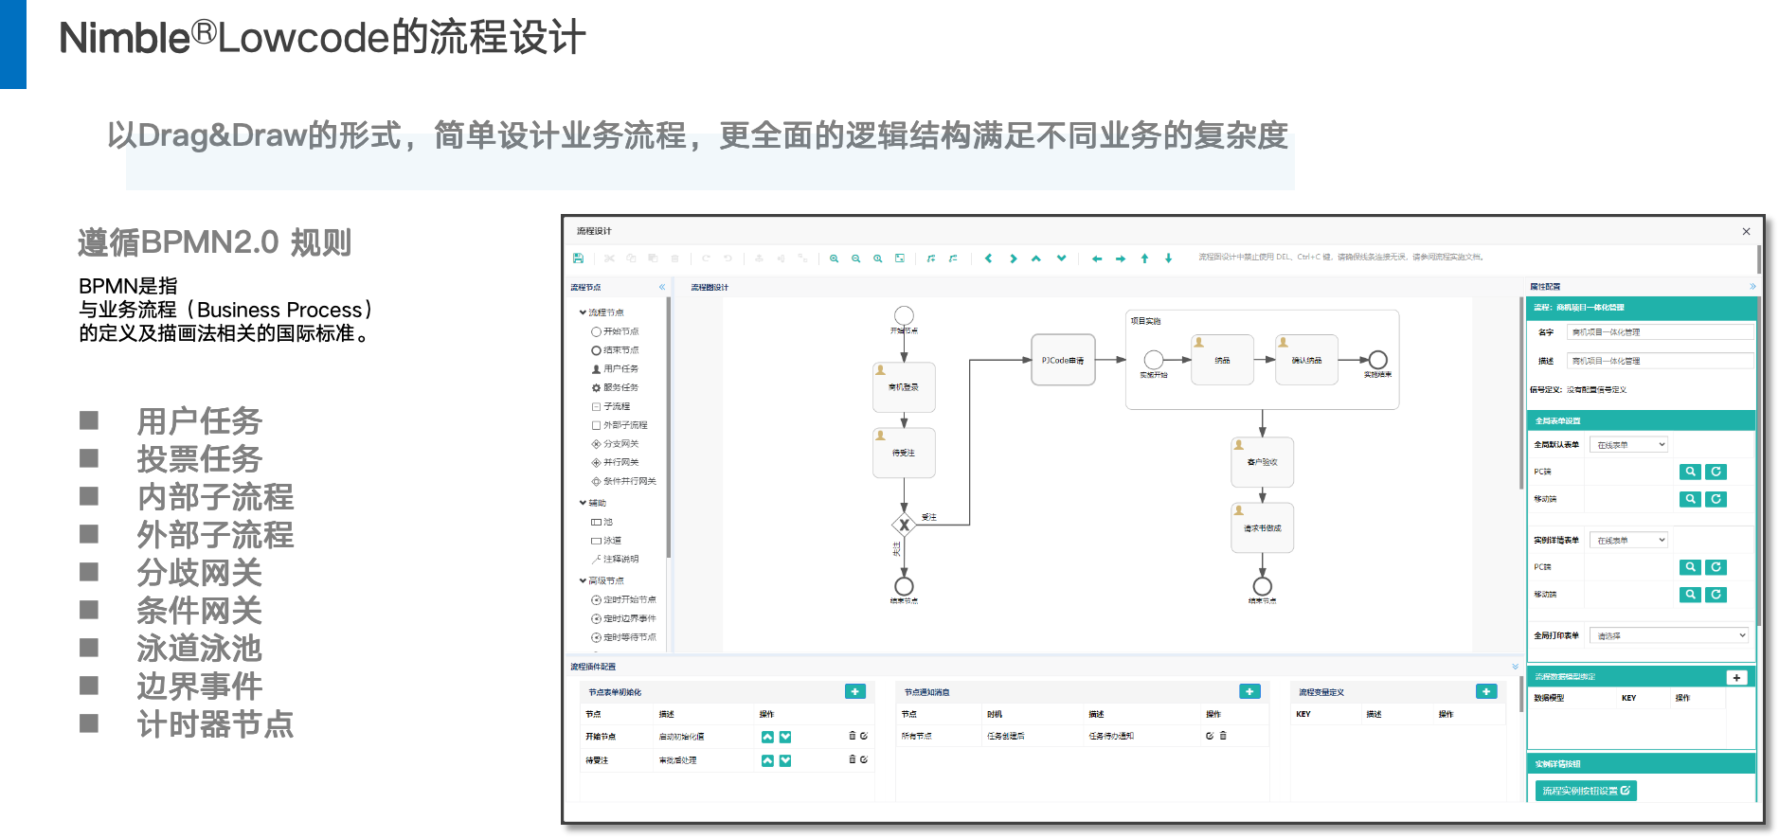Image resolution: width=1779 pixels, height=838 pixels.
Task: Collapse the 属性配置 panel with double chevron
Action: coord(1752,286)
